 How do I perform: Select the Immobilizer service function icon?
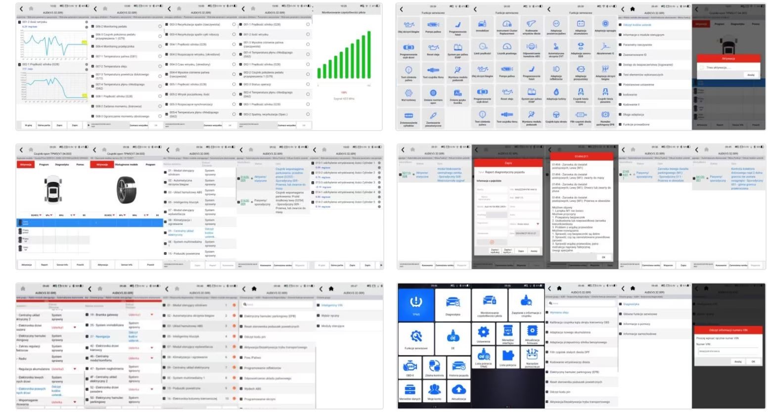[482, 25]
